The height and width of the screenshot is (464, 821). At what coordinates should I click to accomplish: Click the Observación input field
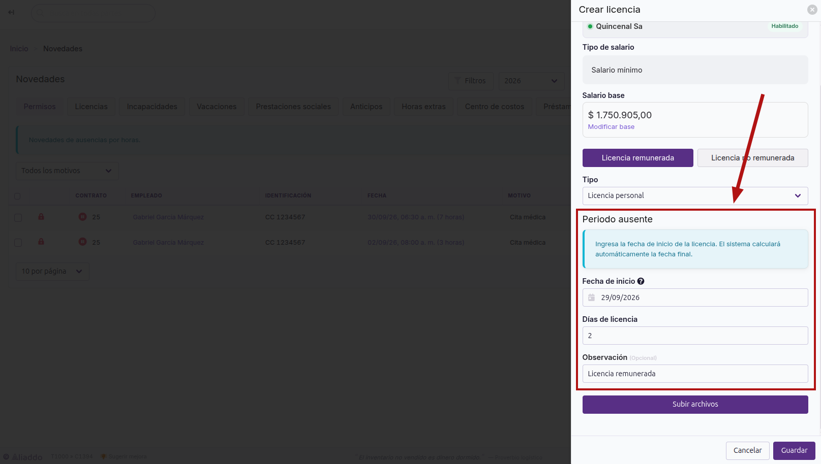click(695, 374)
